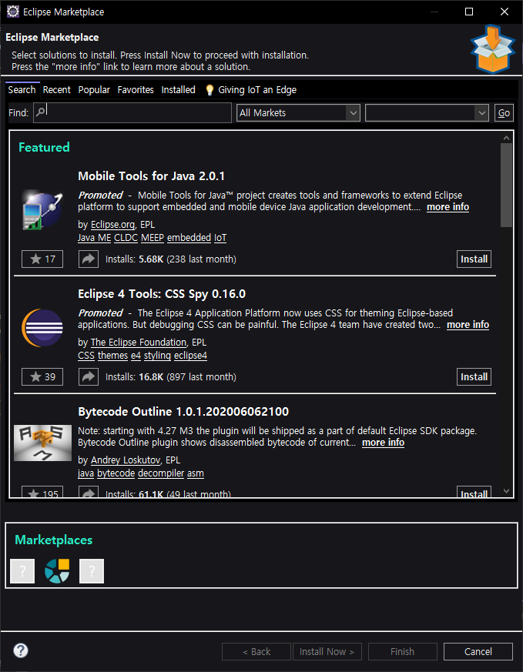This screenshot has height=672, width=523.
Task: Click the Mobile Tools for Java logo icon
Action: point(42,210)
